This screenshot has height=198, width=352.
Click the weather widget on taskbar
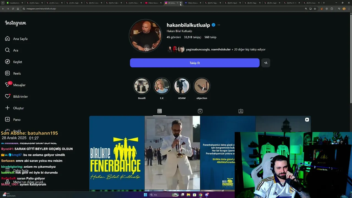click(9, 195)
